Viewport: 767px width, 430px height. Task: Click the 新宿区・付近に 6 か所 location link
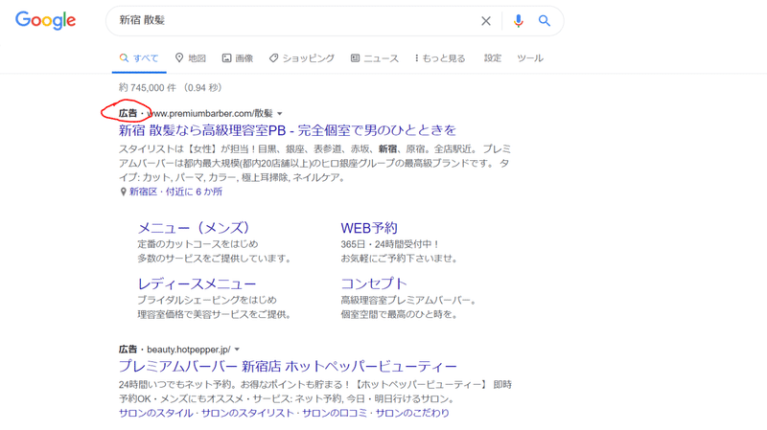click(x=175, y=192)
